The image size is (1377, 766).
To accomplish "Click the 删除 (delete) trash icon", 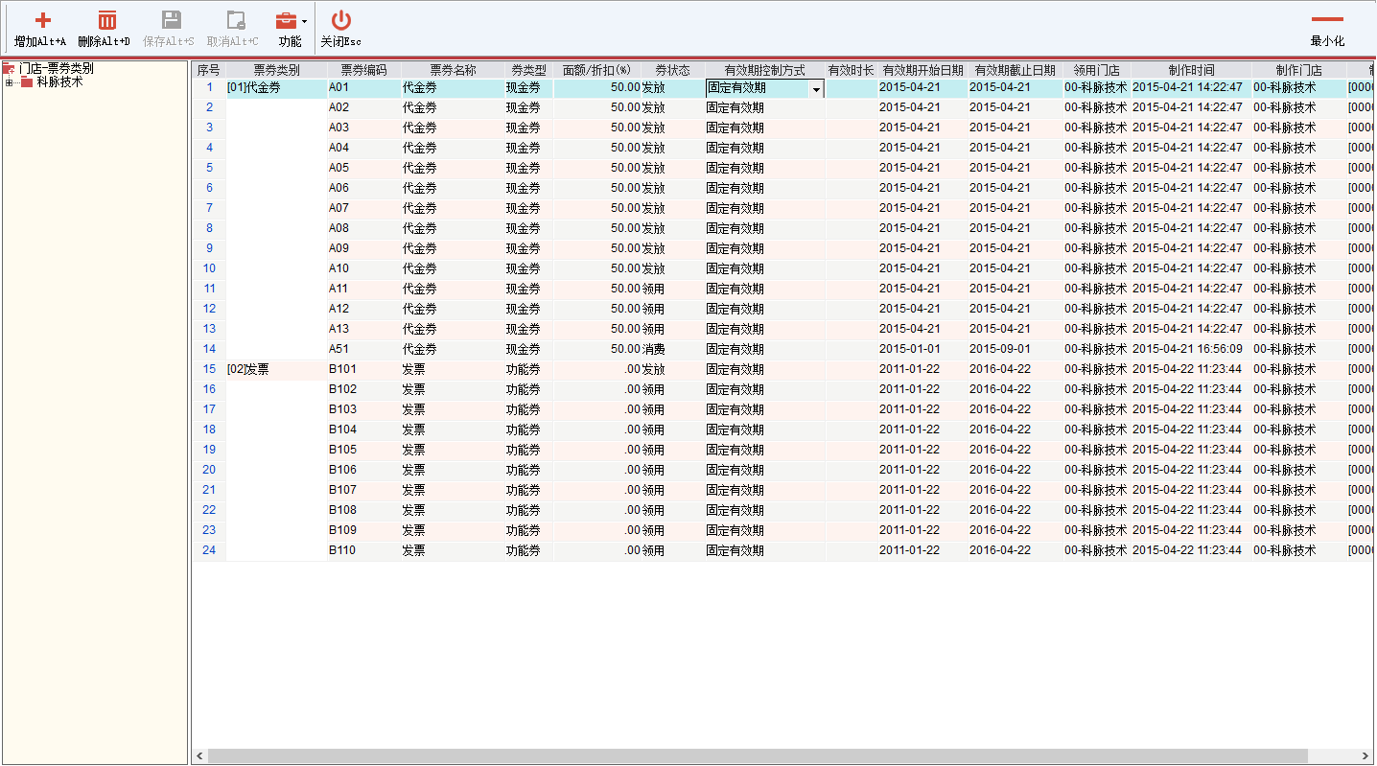I will pos(107,20).
